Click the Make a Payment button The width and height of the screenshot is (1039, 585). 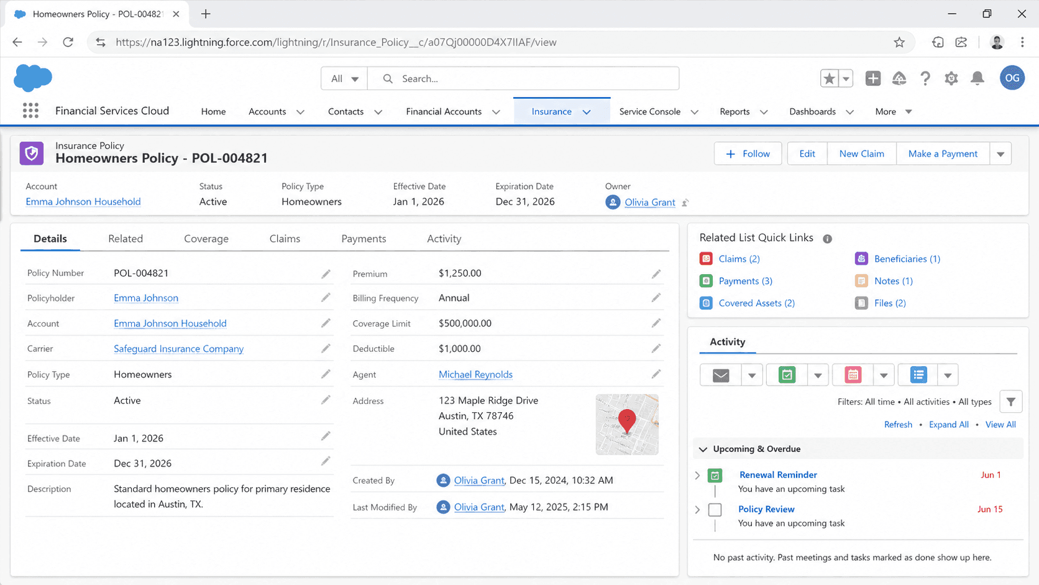point(943,154)
